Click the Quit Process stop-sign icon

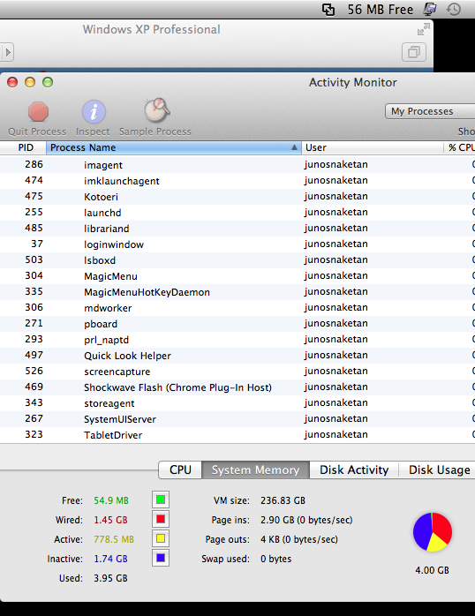pos(38,111)
